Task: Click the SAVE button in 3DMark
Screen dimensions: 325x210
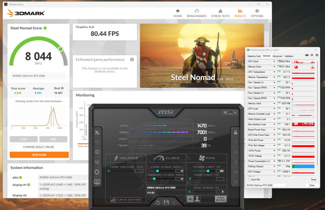Action: tap(53, 139)
